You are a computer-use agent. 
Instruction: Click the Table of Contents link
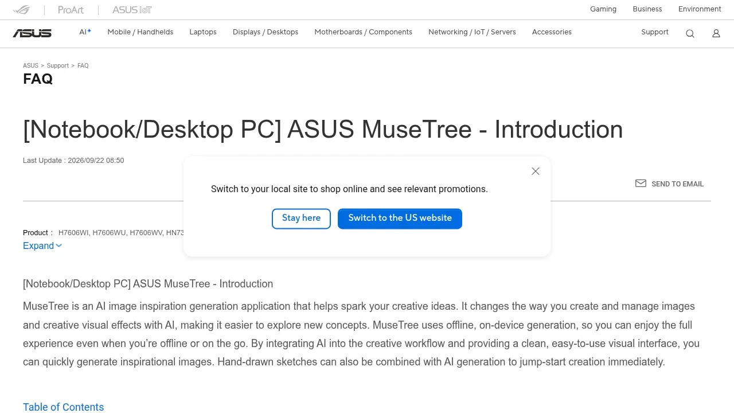[x=64, y=407]
